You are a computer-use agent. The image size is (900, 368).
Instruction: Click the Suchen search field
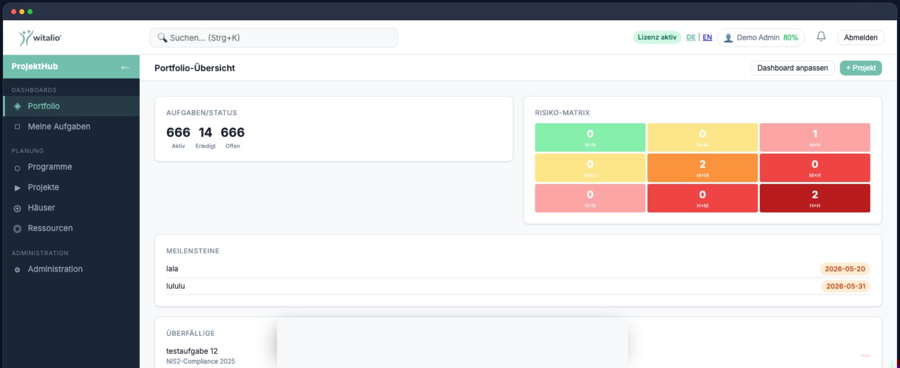[x=273, y=38]
